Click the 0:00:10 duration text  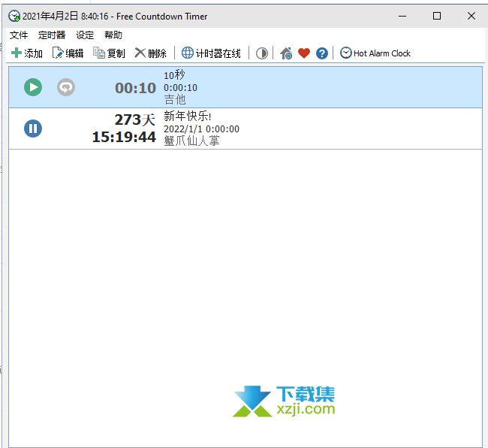[180, 88]
